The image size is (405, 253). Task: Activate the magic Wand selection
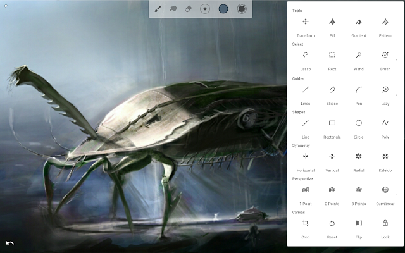(359, 55)
